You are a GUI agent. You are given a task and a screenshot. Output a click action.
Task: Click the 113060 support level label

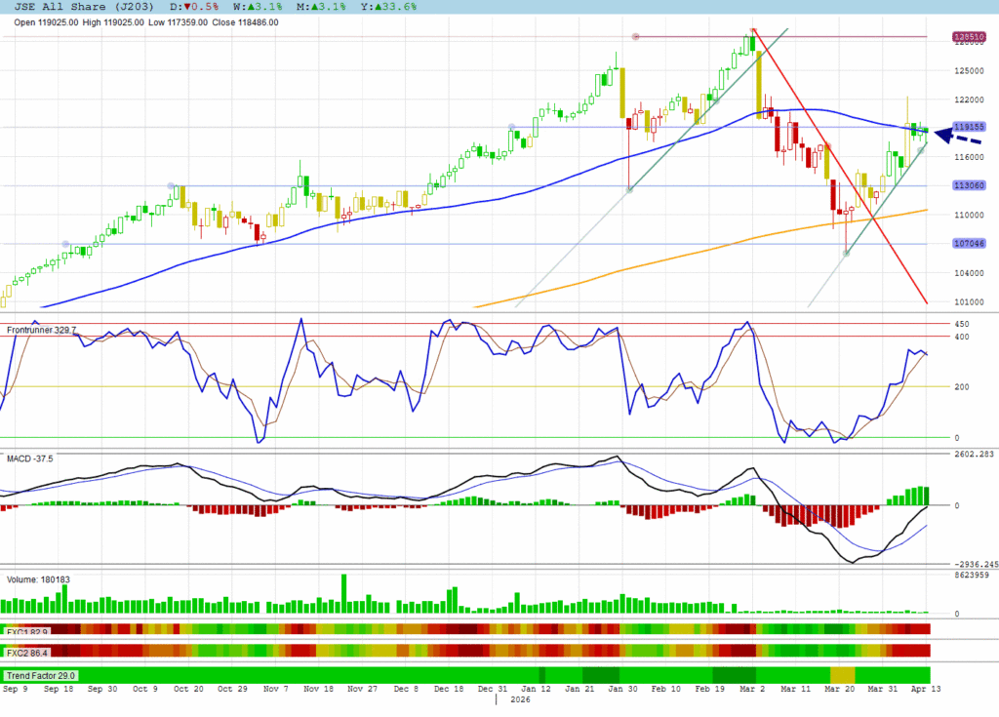click(x=967, y=185)
